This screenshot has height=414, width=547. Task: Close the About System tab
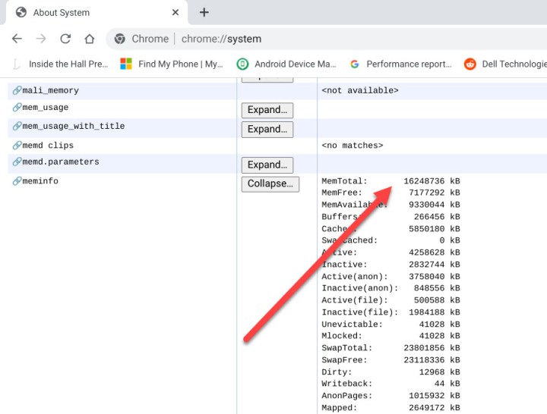point(175,13)
